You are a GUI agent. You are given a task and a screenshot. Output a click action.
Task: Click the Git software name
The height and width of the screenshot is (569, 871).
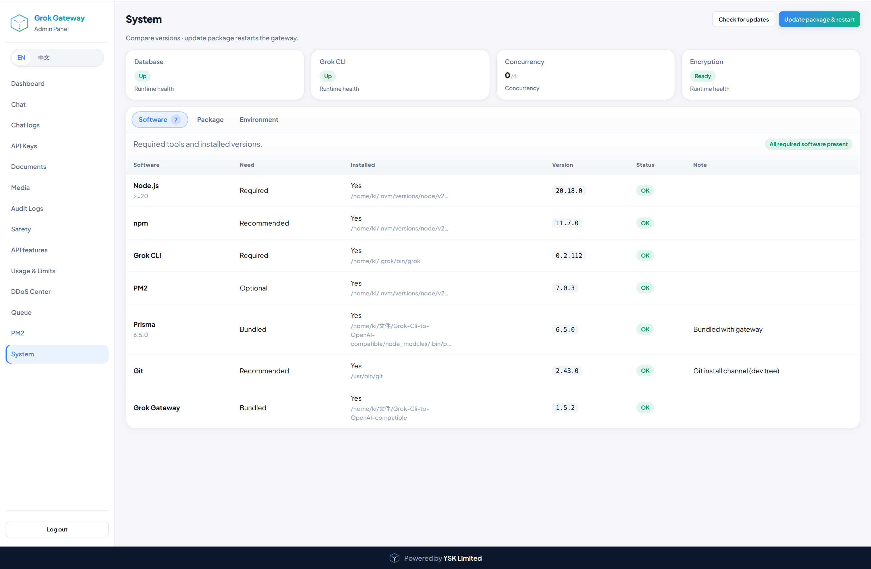tap(138, 371)
